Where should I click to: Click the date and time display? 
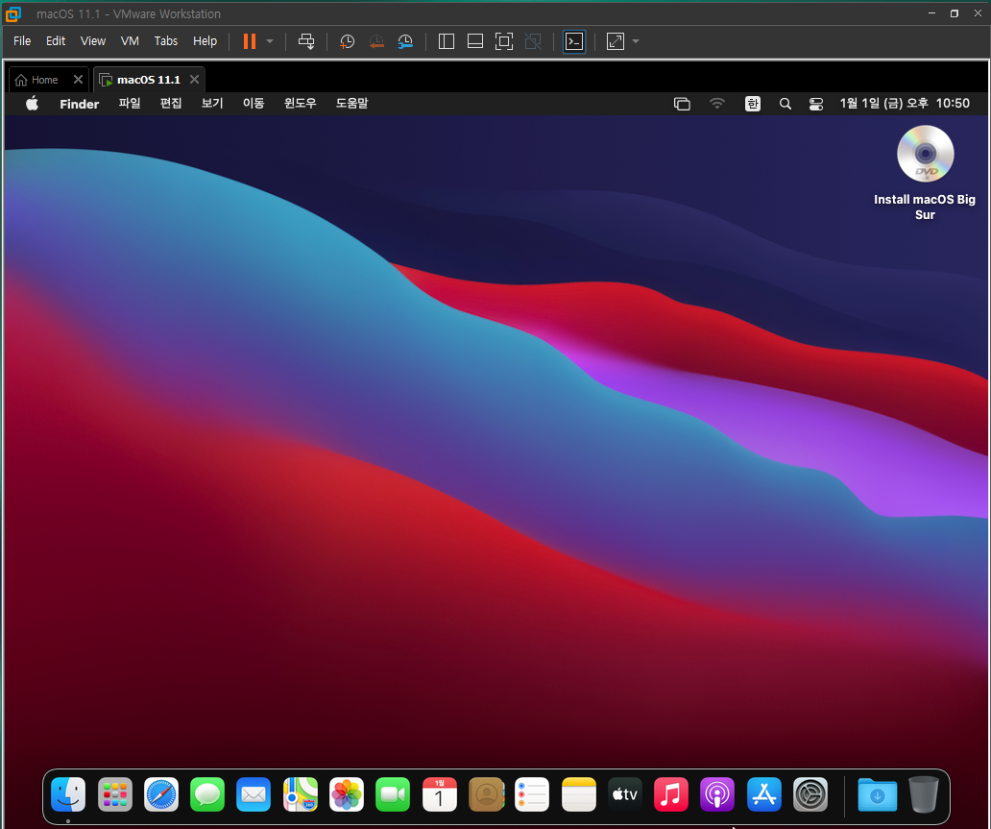905,103
